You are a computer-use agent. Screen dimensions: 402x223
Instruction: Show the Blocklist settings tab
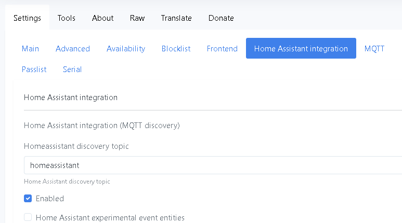coord(176,49)
